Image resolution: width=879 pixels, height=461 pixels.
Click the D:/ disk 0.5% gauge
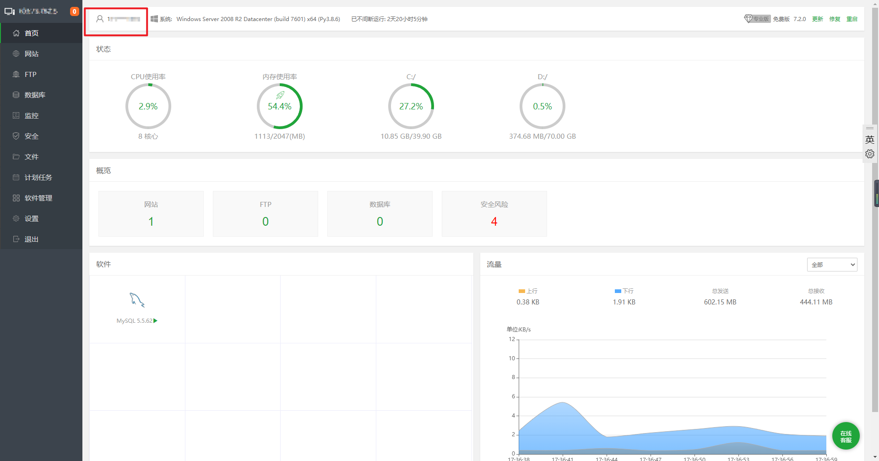click(543, 106)
